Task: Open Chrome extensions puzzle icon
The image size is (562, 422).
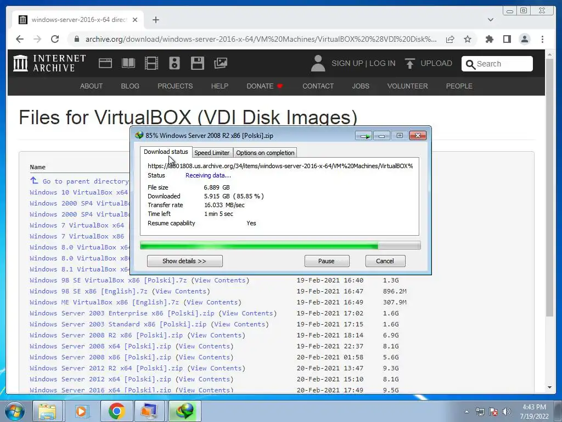Action: [x=490, y=39]
